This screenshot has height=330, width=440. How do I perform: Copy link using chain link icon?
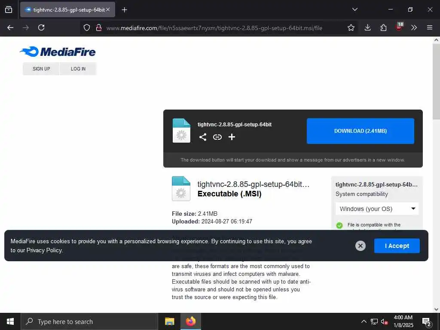click(x=217, y=137)
